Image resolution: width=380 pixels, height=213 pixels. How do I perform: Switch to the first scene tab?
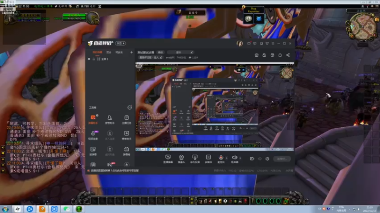pos(97,52)
